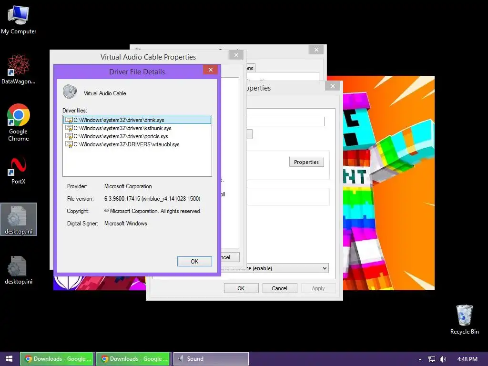The width and height of the screenshot is (488, 366).
Task: Close the backmost Sound window
Action: [x=316, y=50]
